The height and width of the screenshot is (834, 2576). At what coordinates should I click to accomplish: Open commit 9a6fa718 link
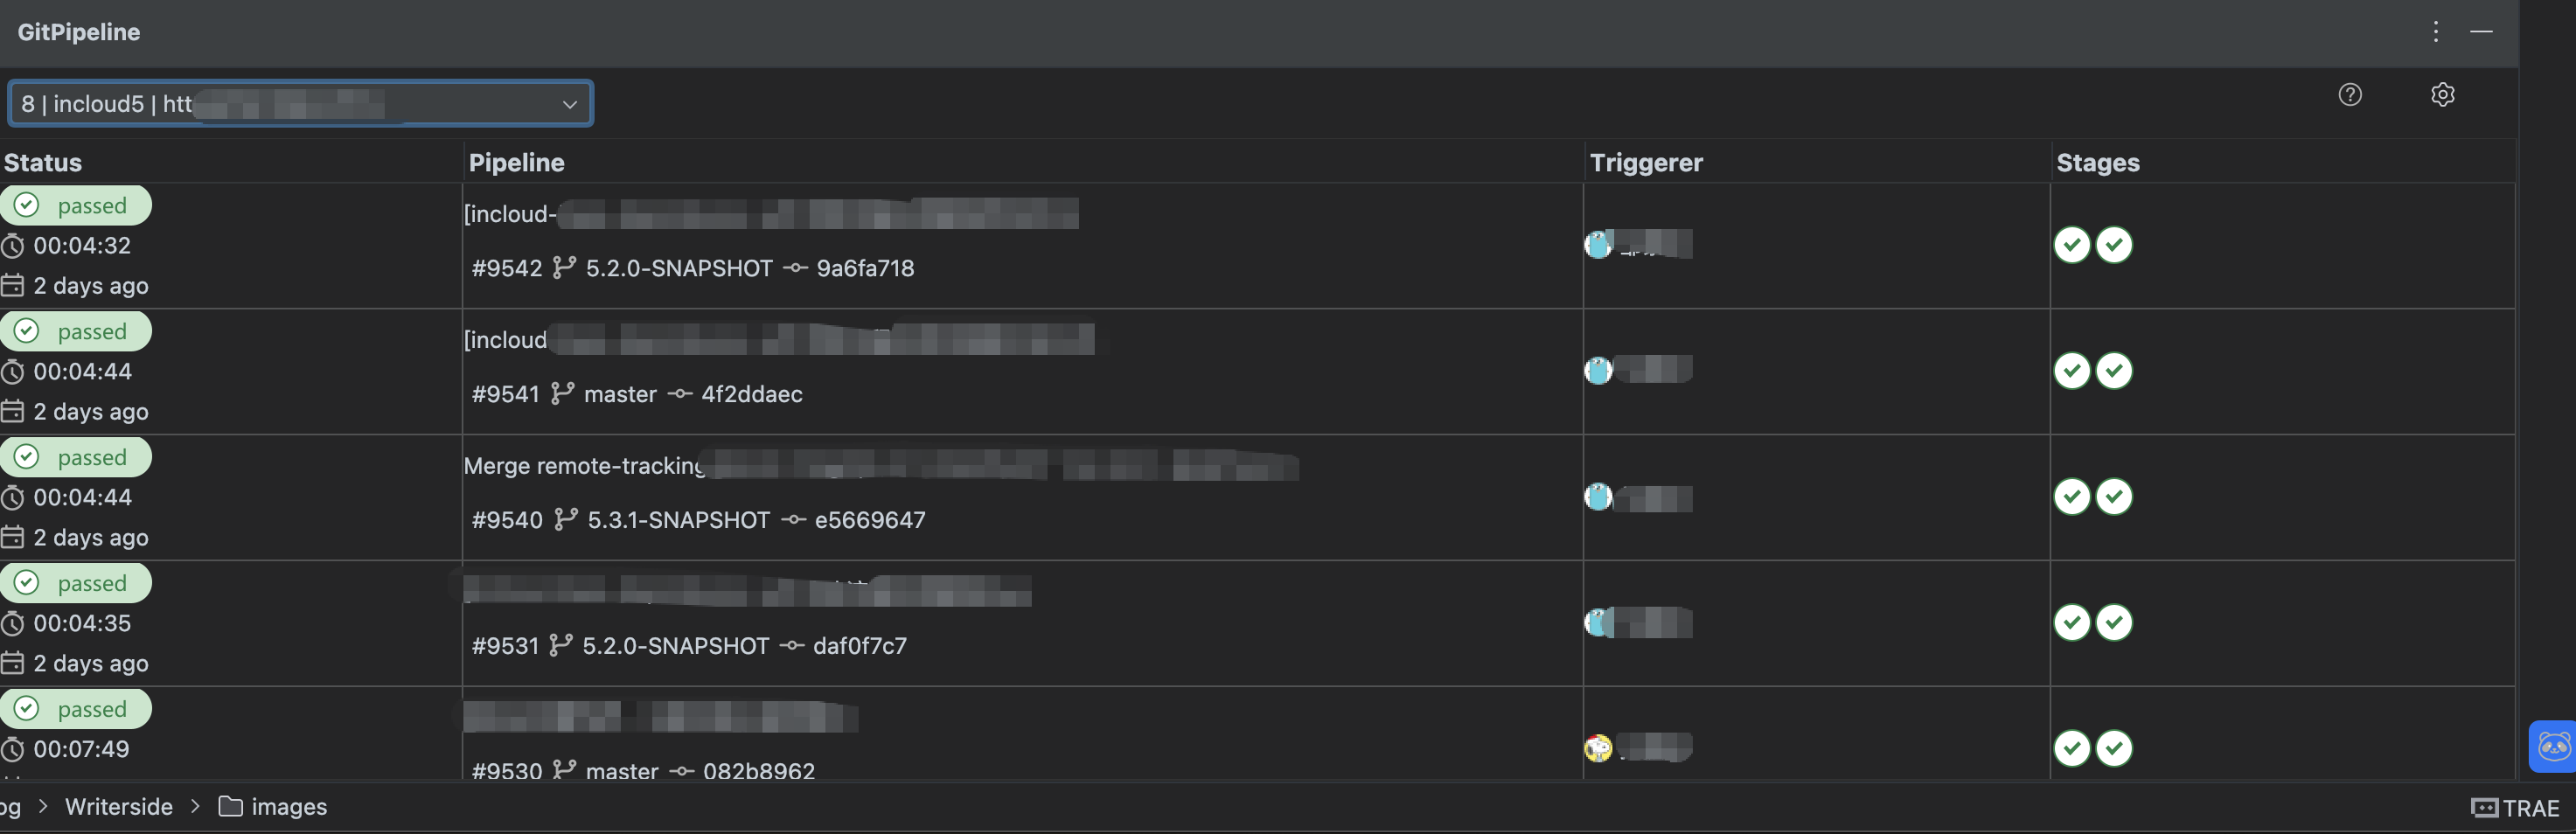point(865,269)
